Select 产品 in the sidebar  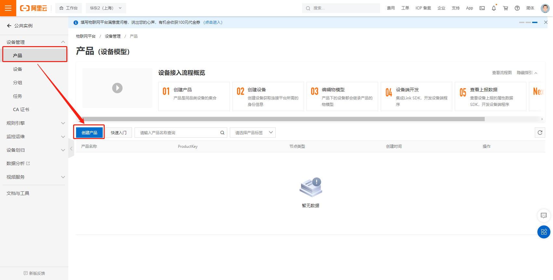click(35, 56)
